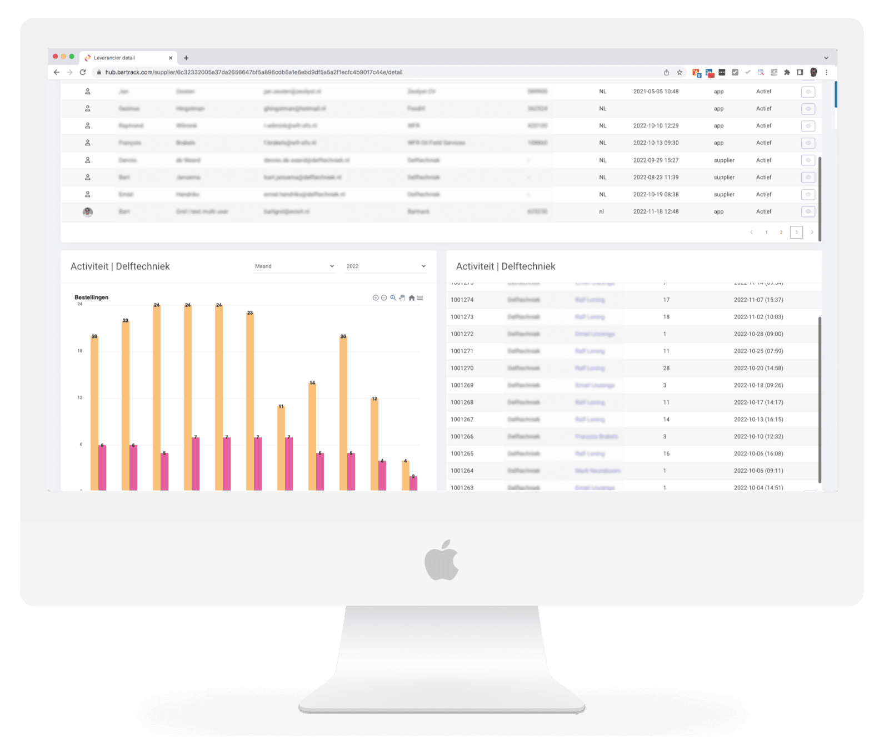Click the orange bar labeled 23
This screenshot has width=889, height=737.
coord(250,402)
